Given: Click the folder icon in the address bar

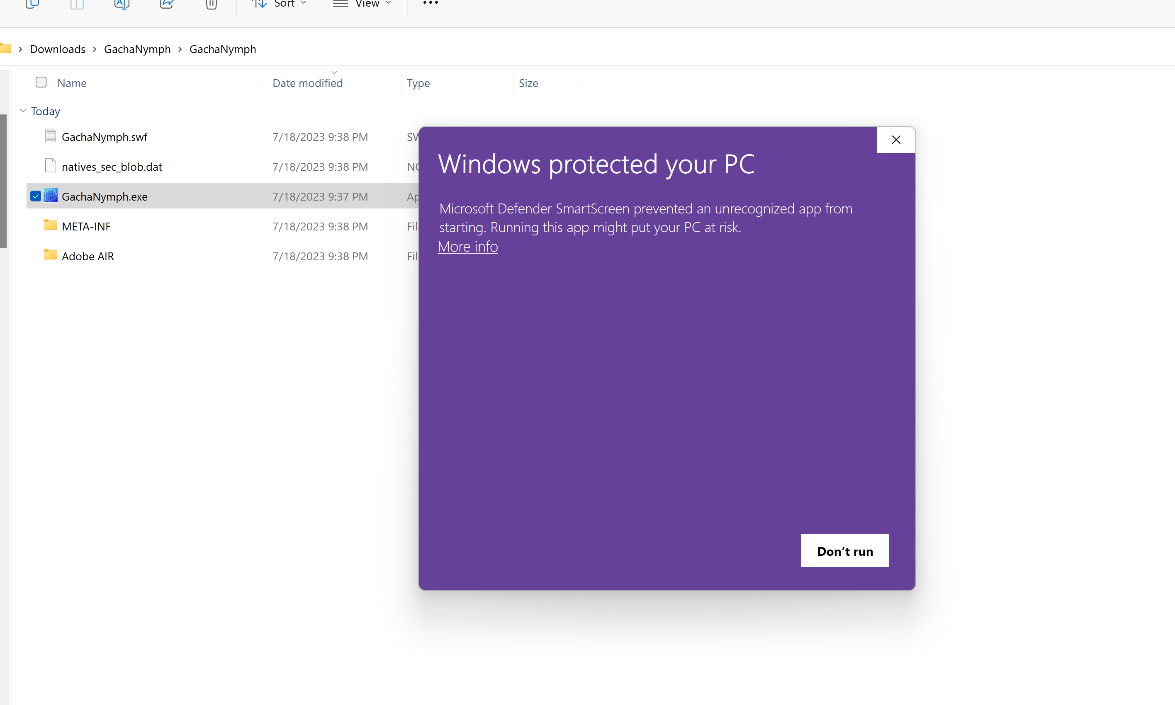Looking at the screenshot, I should [5, 48].
